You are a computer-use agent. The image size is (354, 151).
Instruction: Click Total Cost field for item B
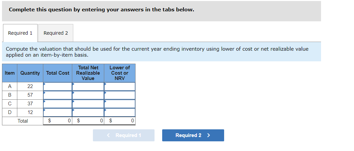point(58,95)
